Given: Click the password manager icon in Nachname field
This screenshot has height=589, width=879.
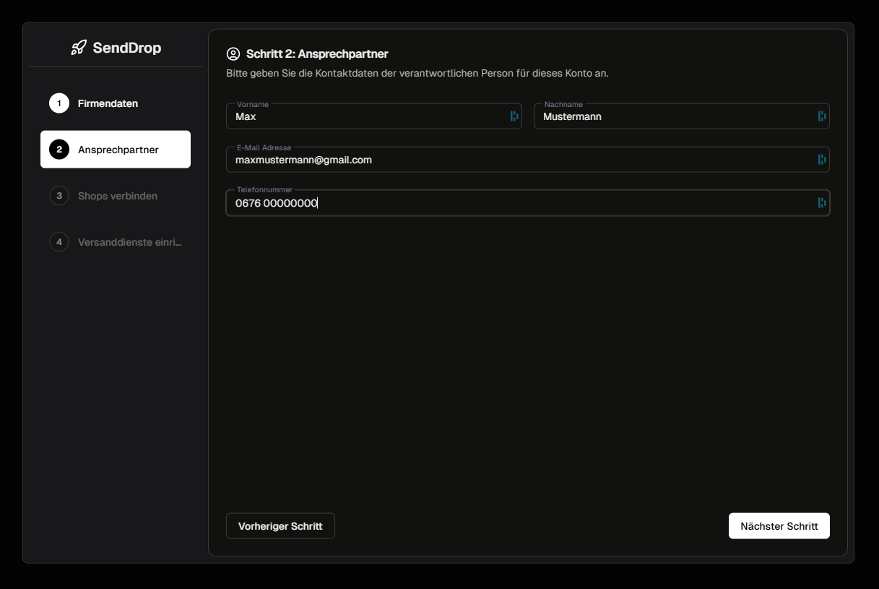Looking at the screenshot, I should (822, 116).
